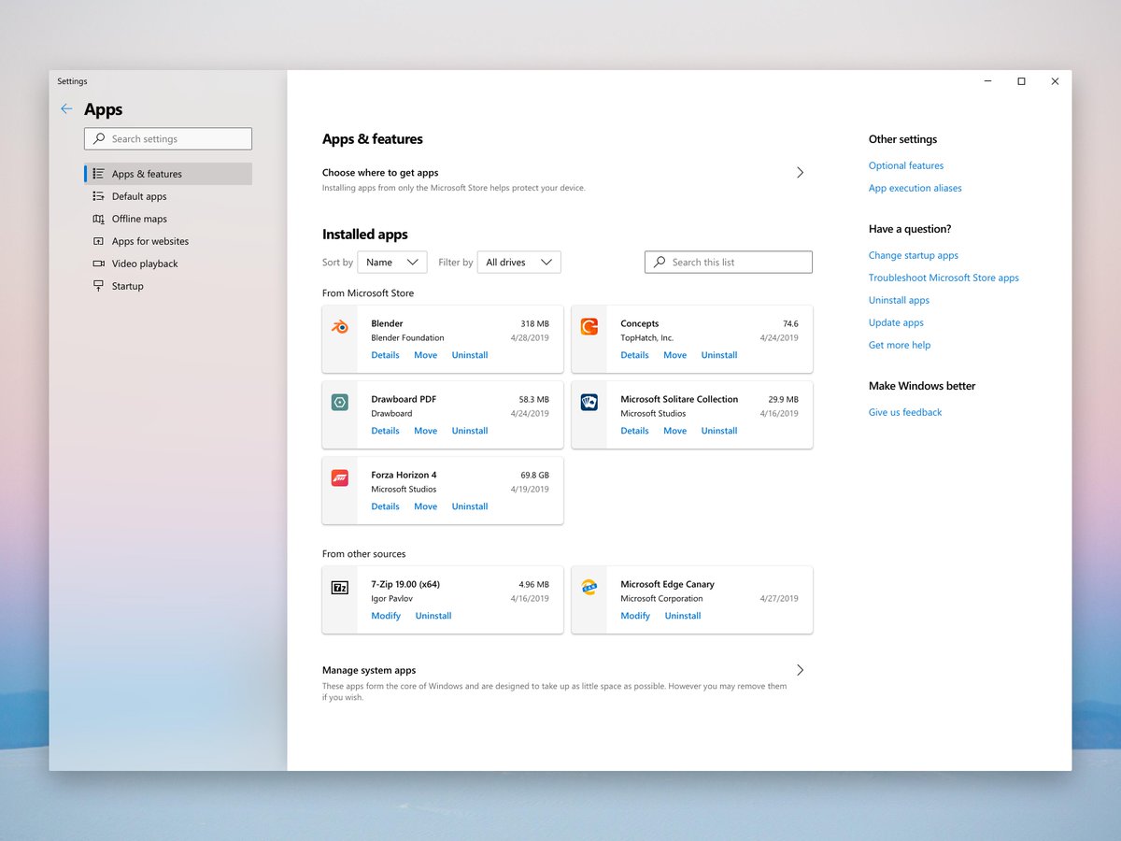This screenshot has width=1121, height=841.
Task: Click Details for Drawboard PDF
Action: click(385, 431)
